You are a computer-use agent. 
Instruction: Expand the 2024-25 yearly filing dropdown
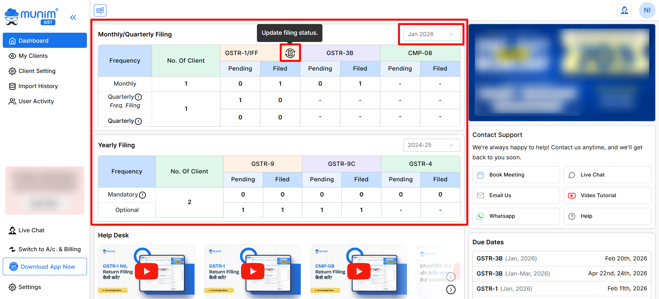click(x=431, y=145)
